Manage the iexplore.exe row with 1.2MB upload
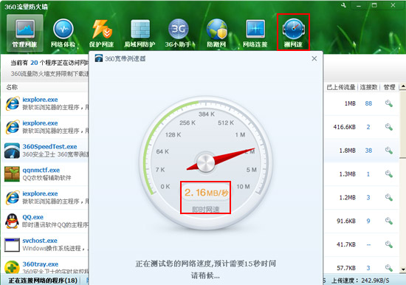The image size is (406, 285). tap(388, 197)
